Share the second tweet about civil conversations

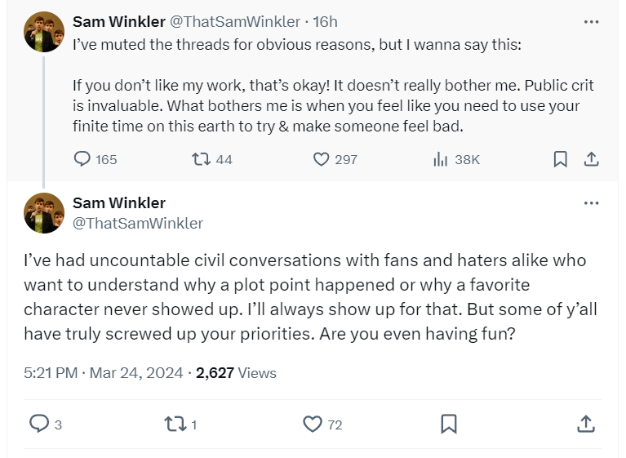click(x=584, y=424)
